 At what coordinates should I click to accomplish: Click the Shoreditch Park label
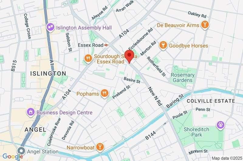coord(197,132)
